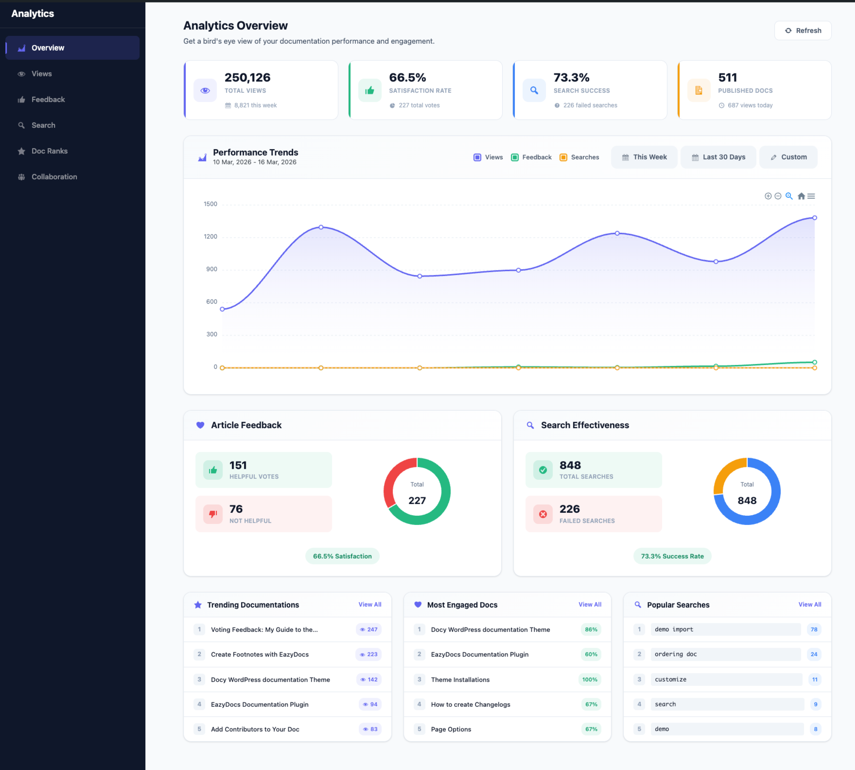Go to Collaboration in the sidebar

(x=54, y=177)
